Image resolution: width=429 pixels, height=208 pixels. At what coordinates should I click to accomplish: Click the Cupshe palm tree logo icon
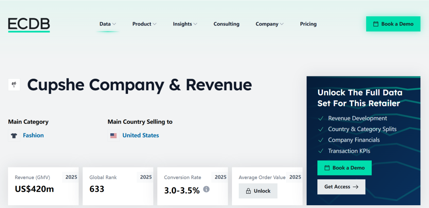pos(14,85)
